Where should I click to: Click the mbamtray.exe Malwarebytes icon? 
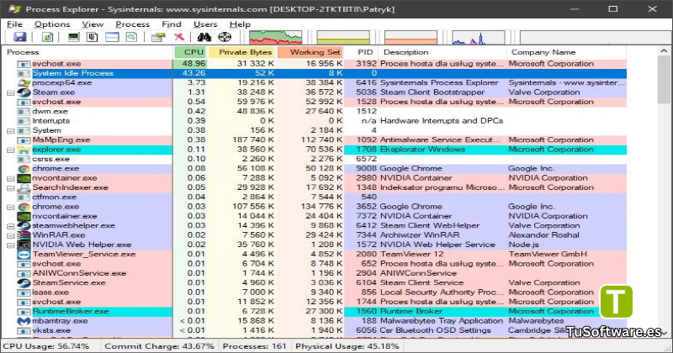click(24, 321)
